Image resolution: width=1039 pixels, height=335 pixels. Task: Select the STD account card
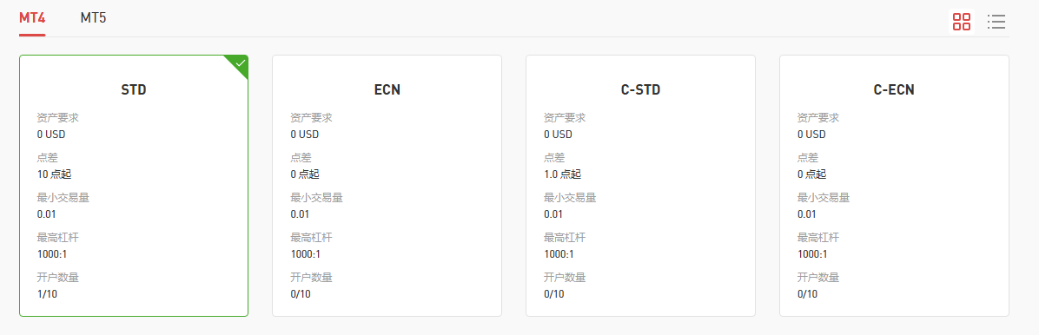[134, 186]
